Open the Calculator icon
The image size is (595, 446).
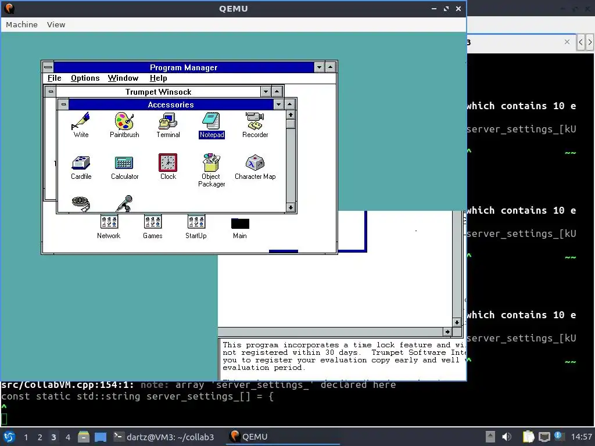[124, 167]
